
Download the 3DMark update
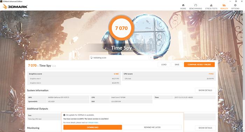pos(92,127)
